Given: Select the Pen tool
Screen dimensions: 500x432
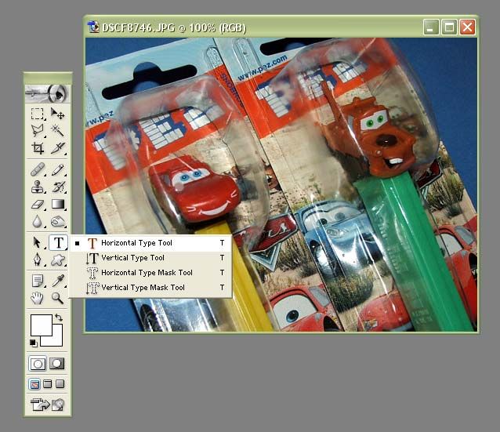Looking at the screenshot, I should click(38, 260).
